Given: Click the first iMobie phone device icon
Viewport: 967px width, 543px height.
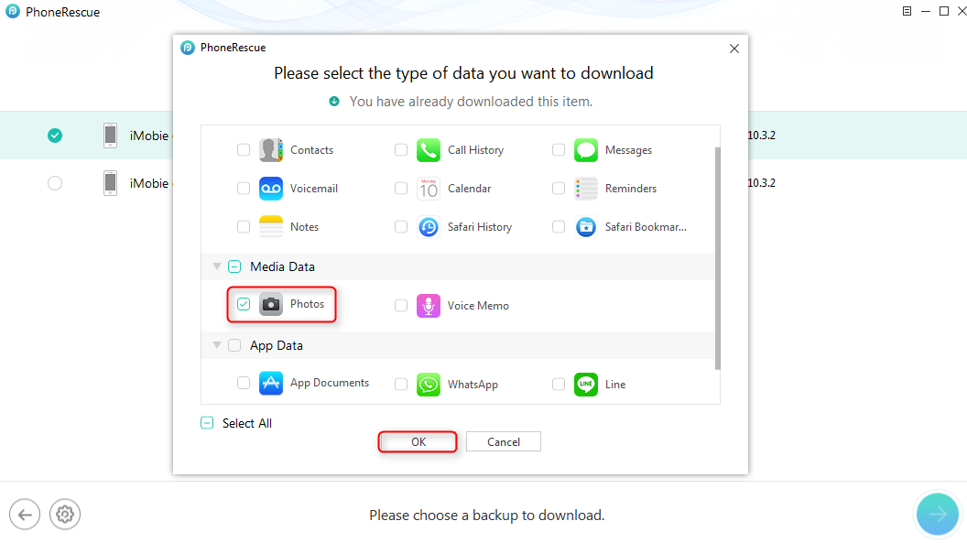Looking at the screenshot, I should [111, 136].
